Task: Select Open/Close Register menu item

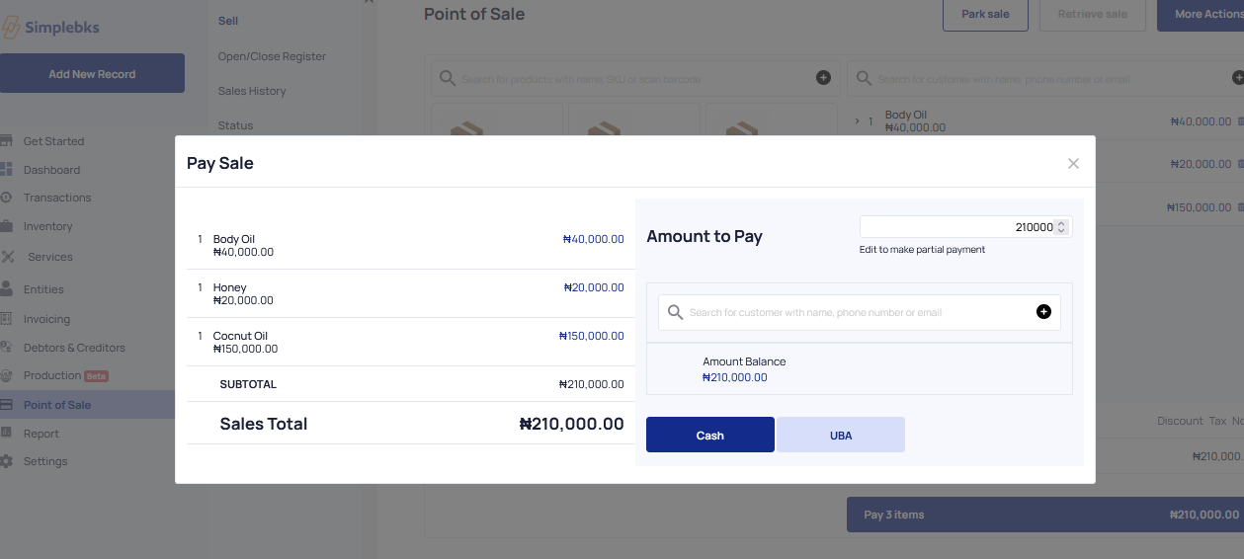Action: (x=272, y=56)
